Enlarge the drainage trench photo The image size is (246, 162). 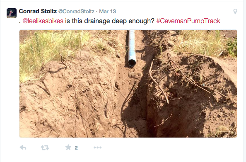[128, 84]
